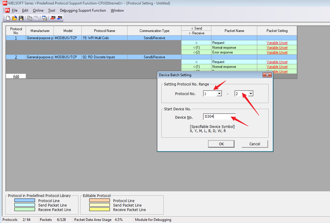Click the Add protocol row
Viewport: 330px width, 223px height.
[16, 76]
